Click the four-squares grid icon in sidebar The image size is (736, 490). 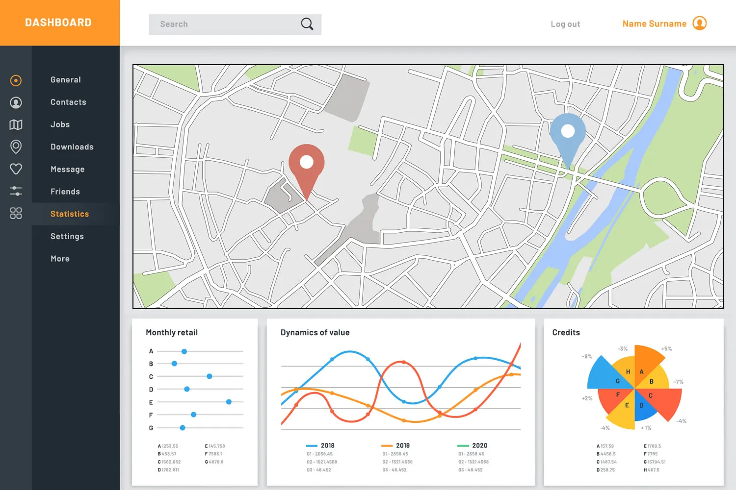pyautogui.click(x=16, y=213)
